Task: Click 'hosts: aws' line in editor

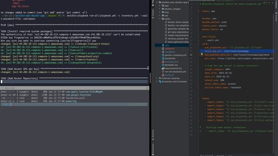Action: pos(208,11)
